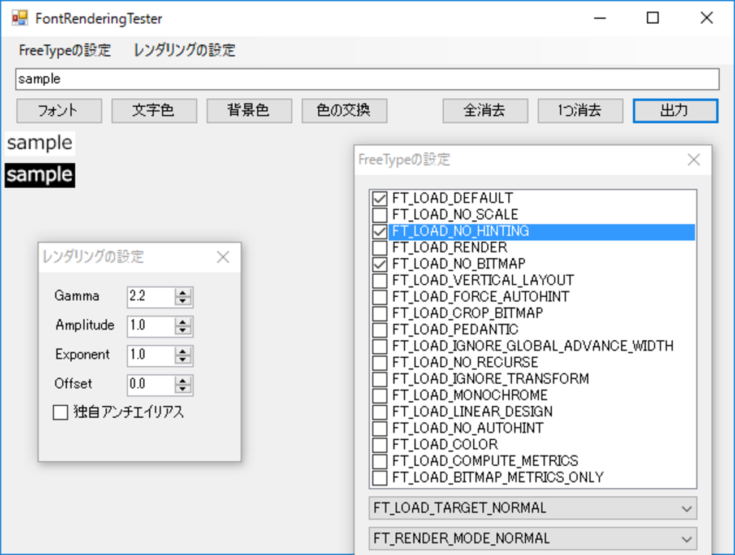This screenshot has height=555, width=735.
Task: Tick the FT_LOAD_NO_AUTOHINT checkbox
Action: click(x=380, y=428)
